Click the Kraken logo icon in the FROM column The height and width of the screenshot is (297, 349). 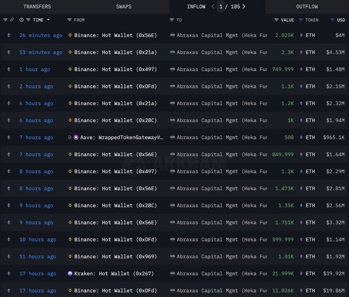(70, 273)
